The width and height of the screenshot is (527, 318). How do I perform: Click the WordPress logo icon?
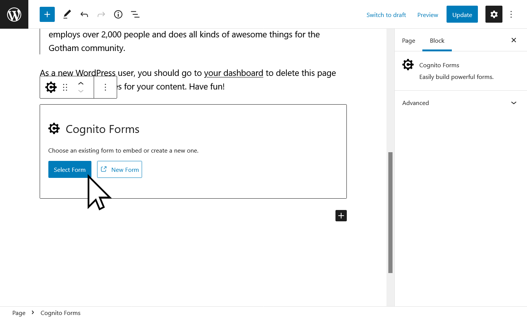point(14,14)
